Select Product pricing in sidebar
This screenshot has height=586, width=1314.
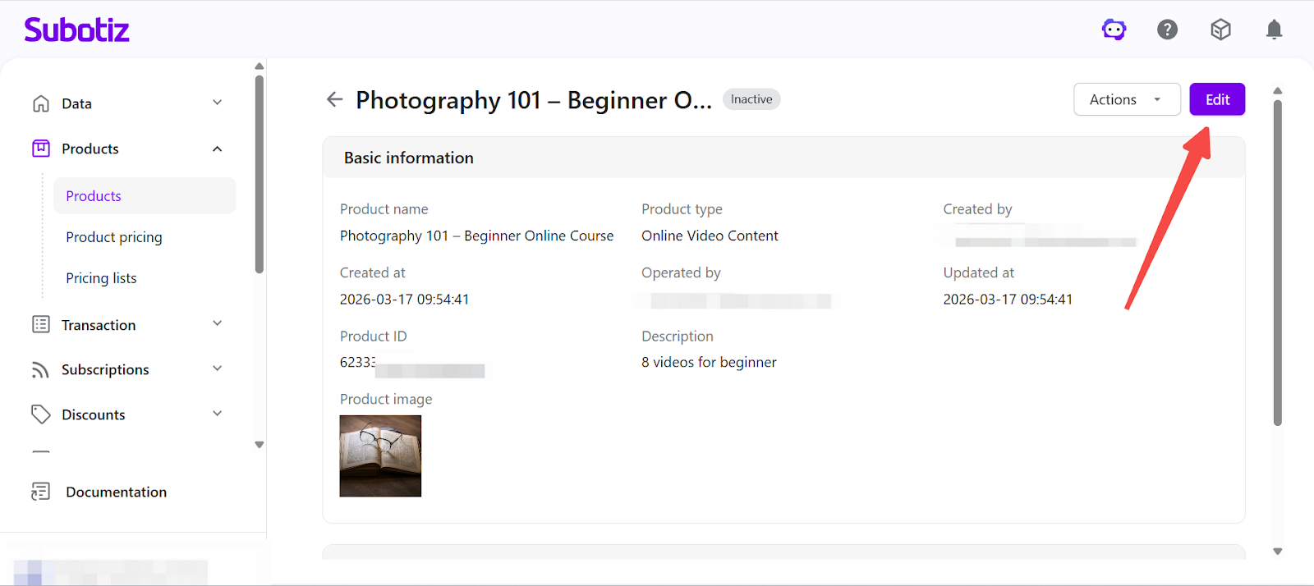114,237
